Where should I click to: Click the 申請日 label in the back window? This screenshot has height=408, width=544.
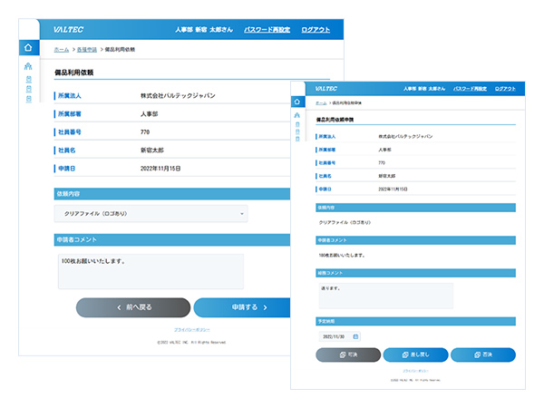pyautogui.click(x=66, y=169)
